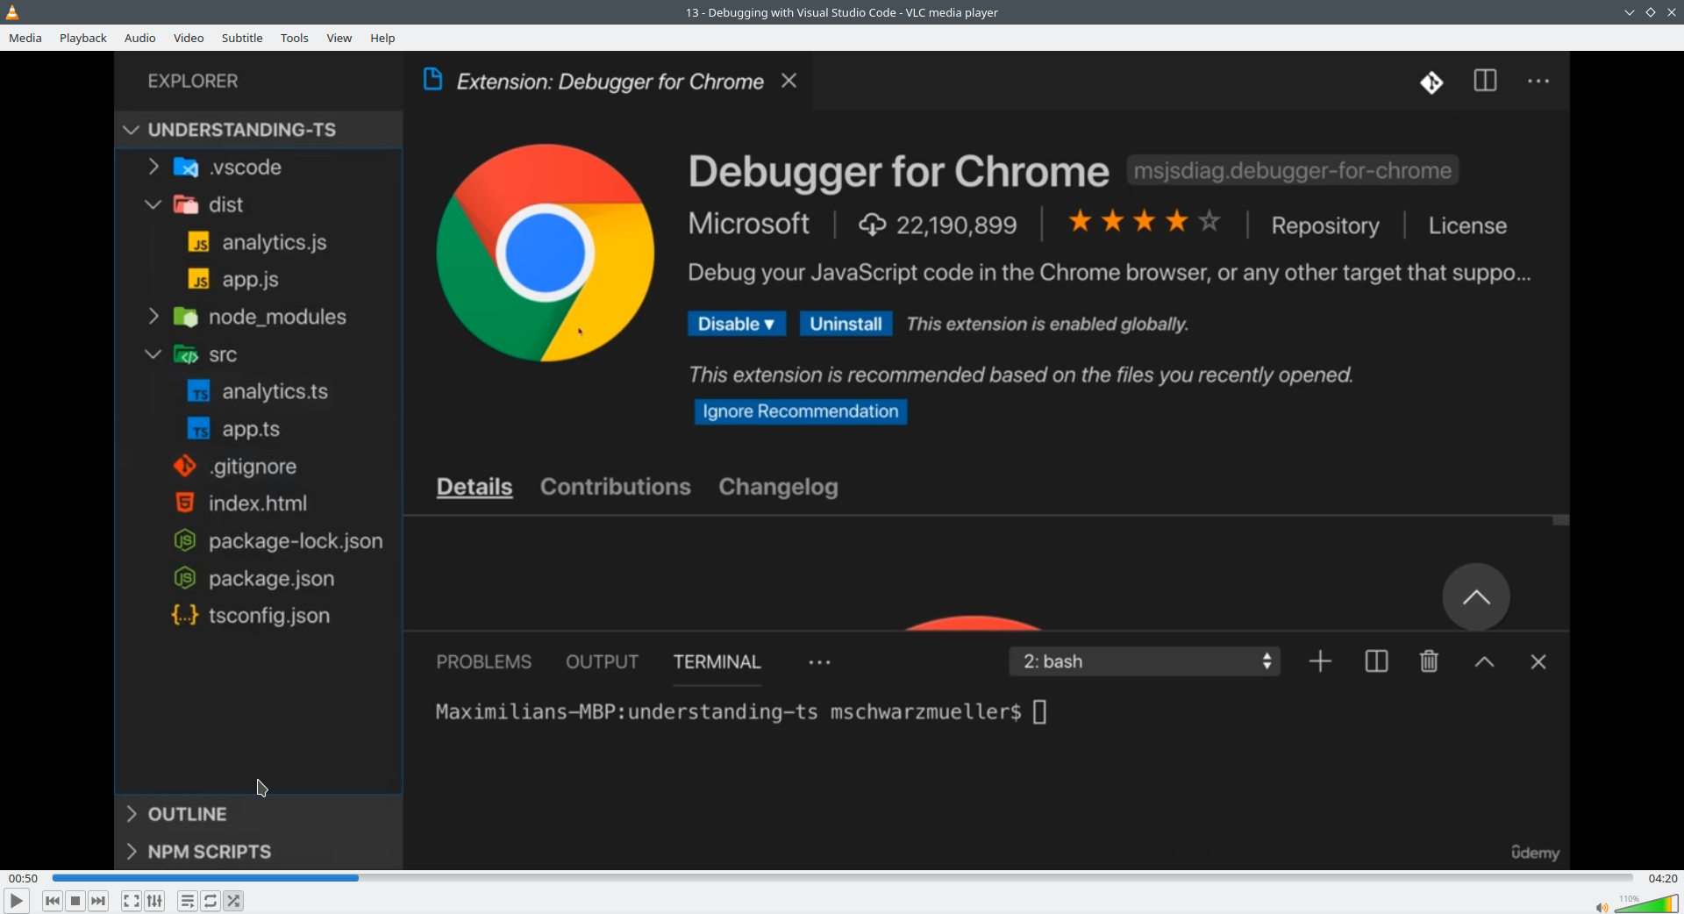Image resolution: width=1684 pixels, height=914 pixels.
Task: Click the split editor icon
Action: [1485, 81]
